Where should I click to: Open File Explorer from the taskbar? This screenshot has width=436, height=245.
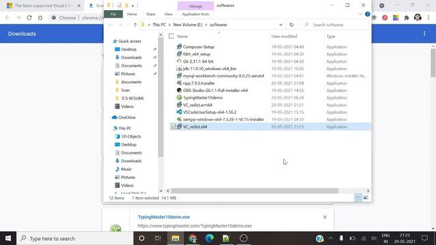point(175,238)
